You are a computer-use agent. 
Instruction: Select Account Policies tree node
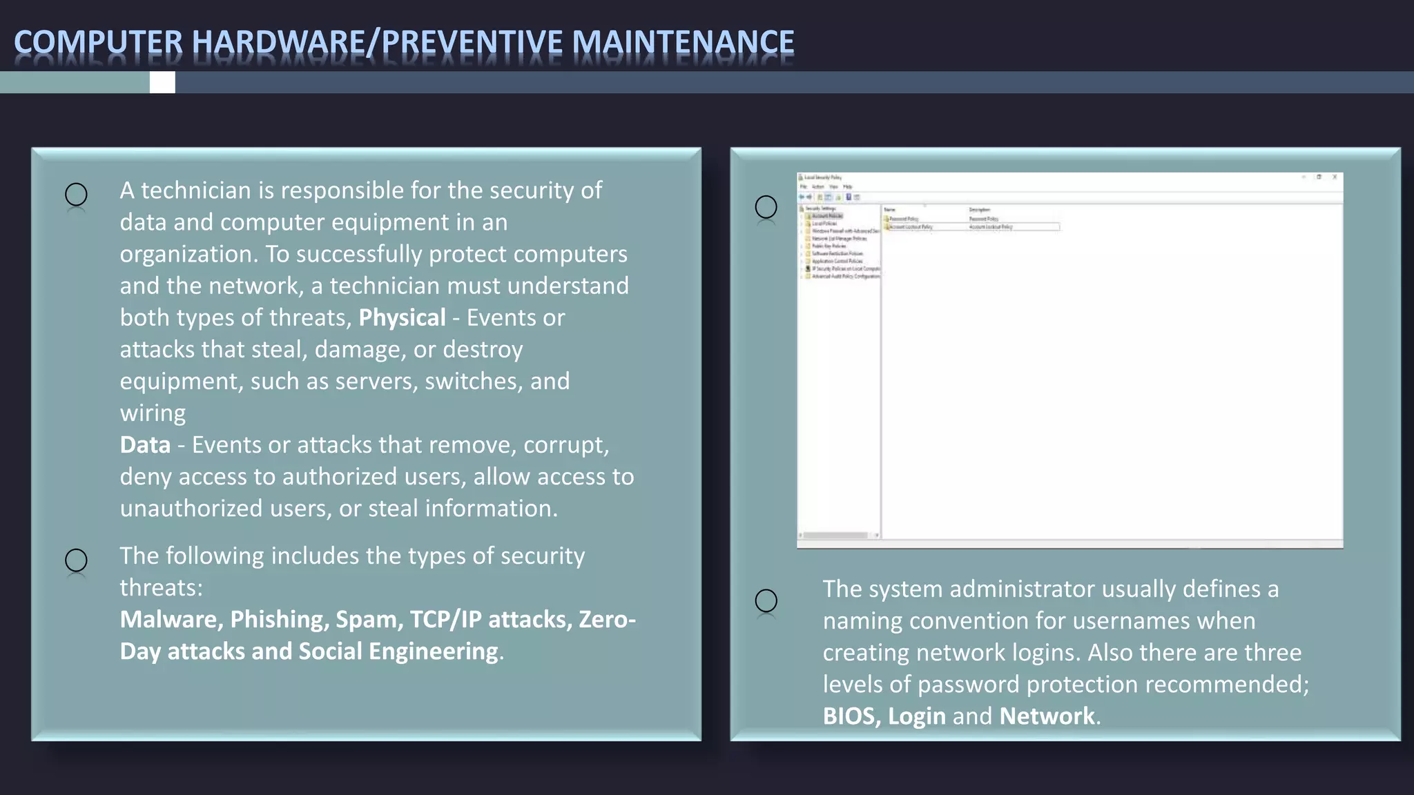click(x=827, y=216)
